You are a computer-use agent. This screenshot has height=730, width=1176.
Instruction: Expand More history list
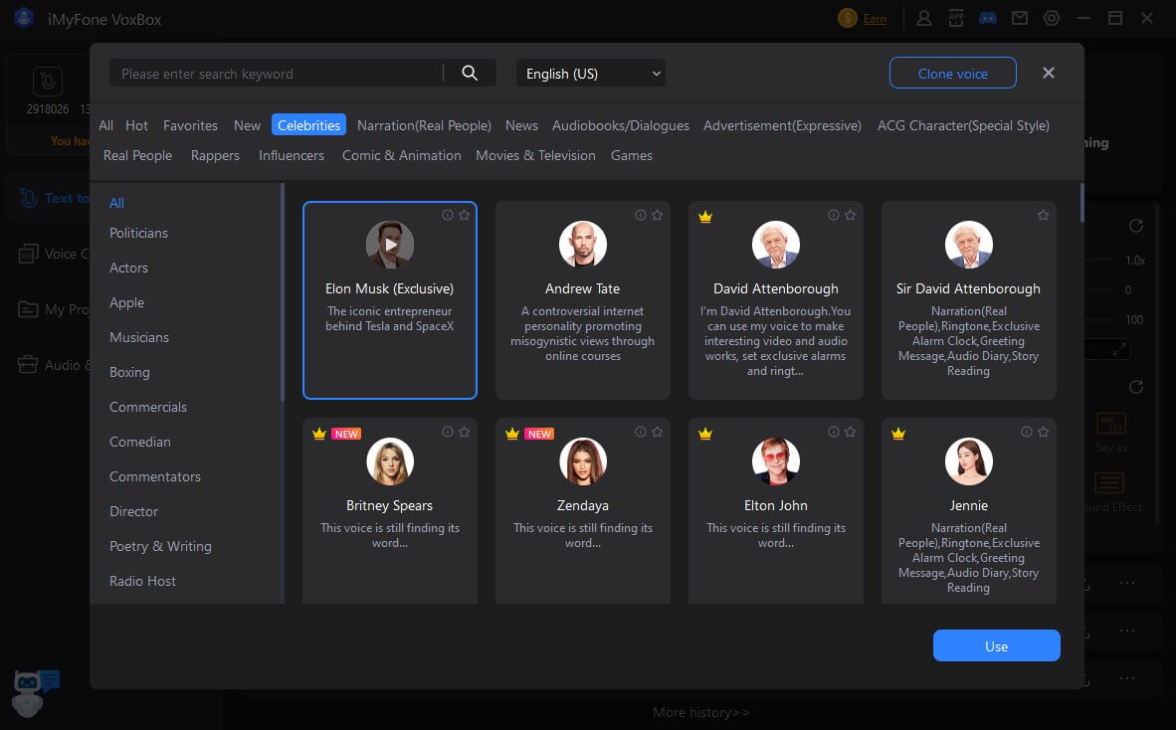click(x=700, y=712)
